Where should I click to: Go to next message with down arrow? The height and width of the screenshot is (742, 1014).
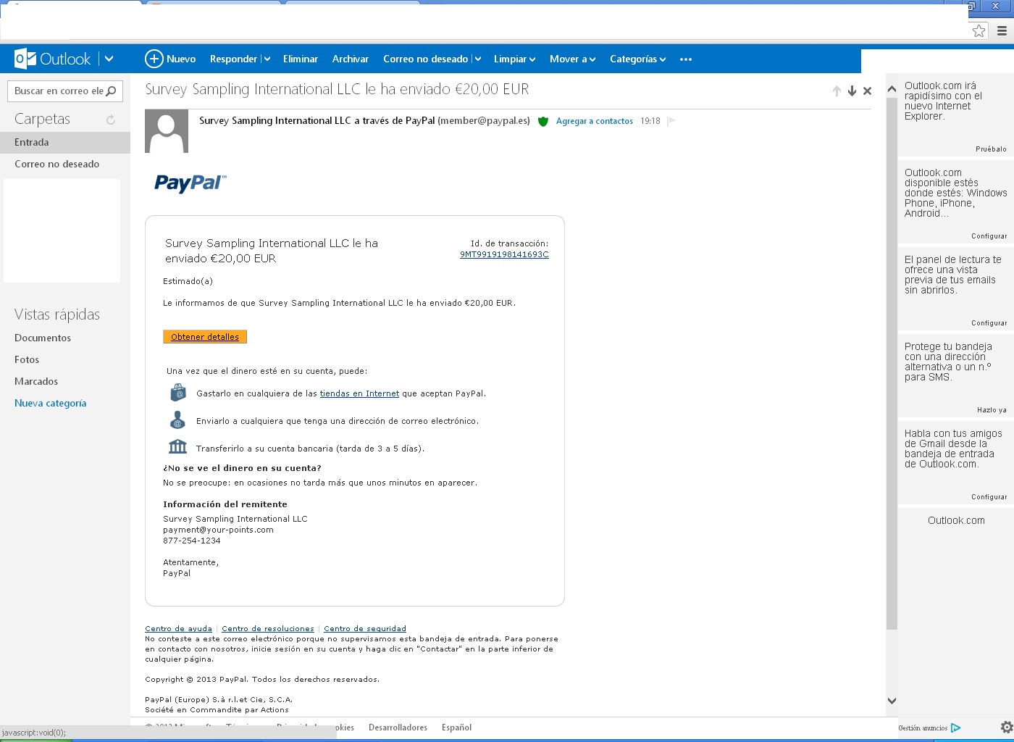point(852,91)
